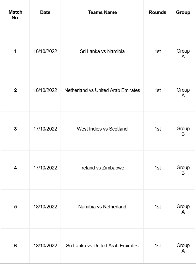Select Group A cell for match 1
This screenshot has height=264, width=196.
pyautogui.click(x=183, y=54)
